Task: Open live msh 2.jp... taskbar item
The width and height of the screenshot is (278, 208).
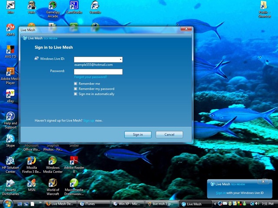Action: click(161, 204)
